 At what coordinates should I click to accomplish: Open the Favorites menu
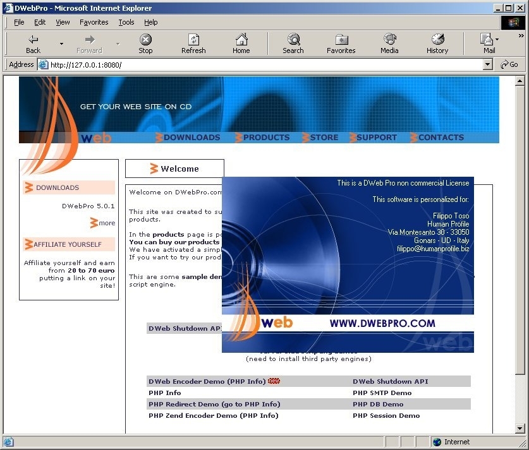pos(94,22)
